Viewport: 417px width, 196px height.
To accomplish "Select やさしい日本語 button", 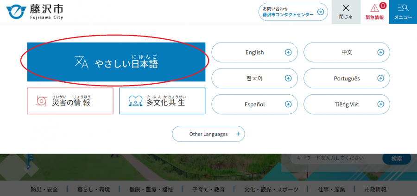I will (x=116, y=62).
